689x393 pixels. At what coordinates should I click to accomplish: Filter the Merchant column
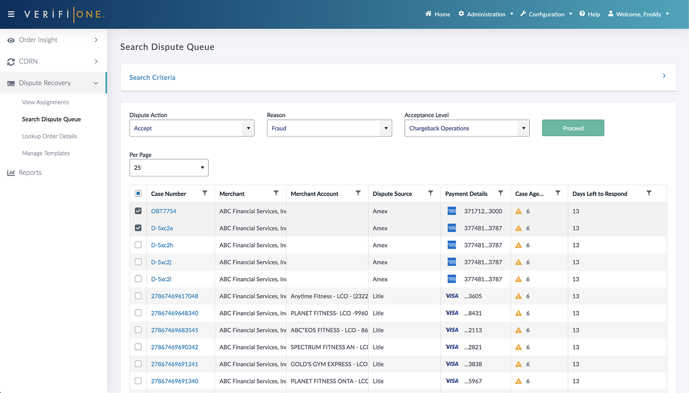[276, 193]
